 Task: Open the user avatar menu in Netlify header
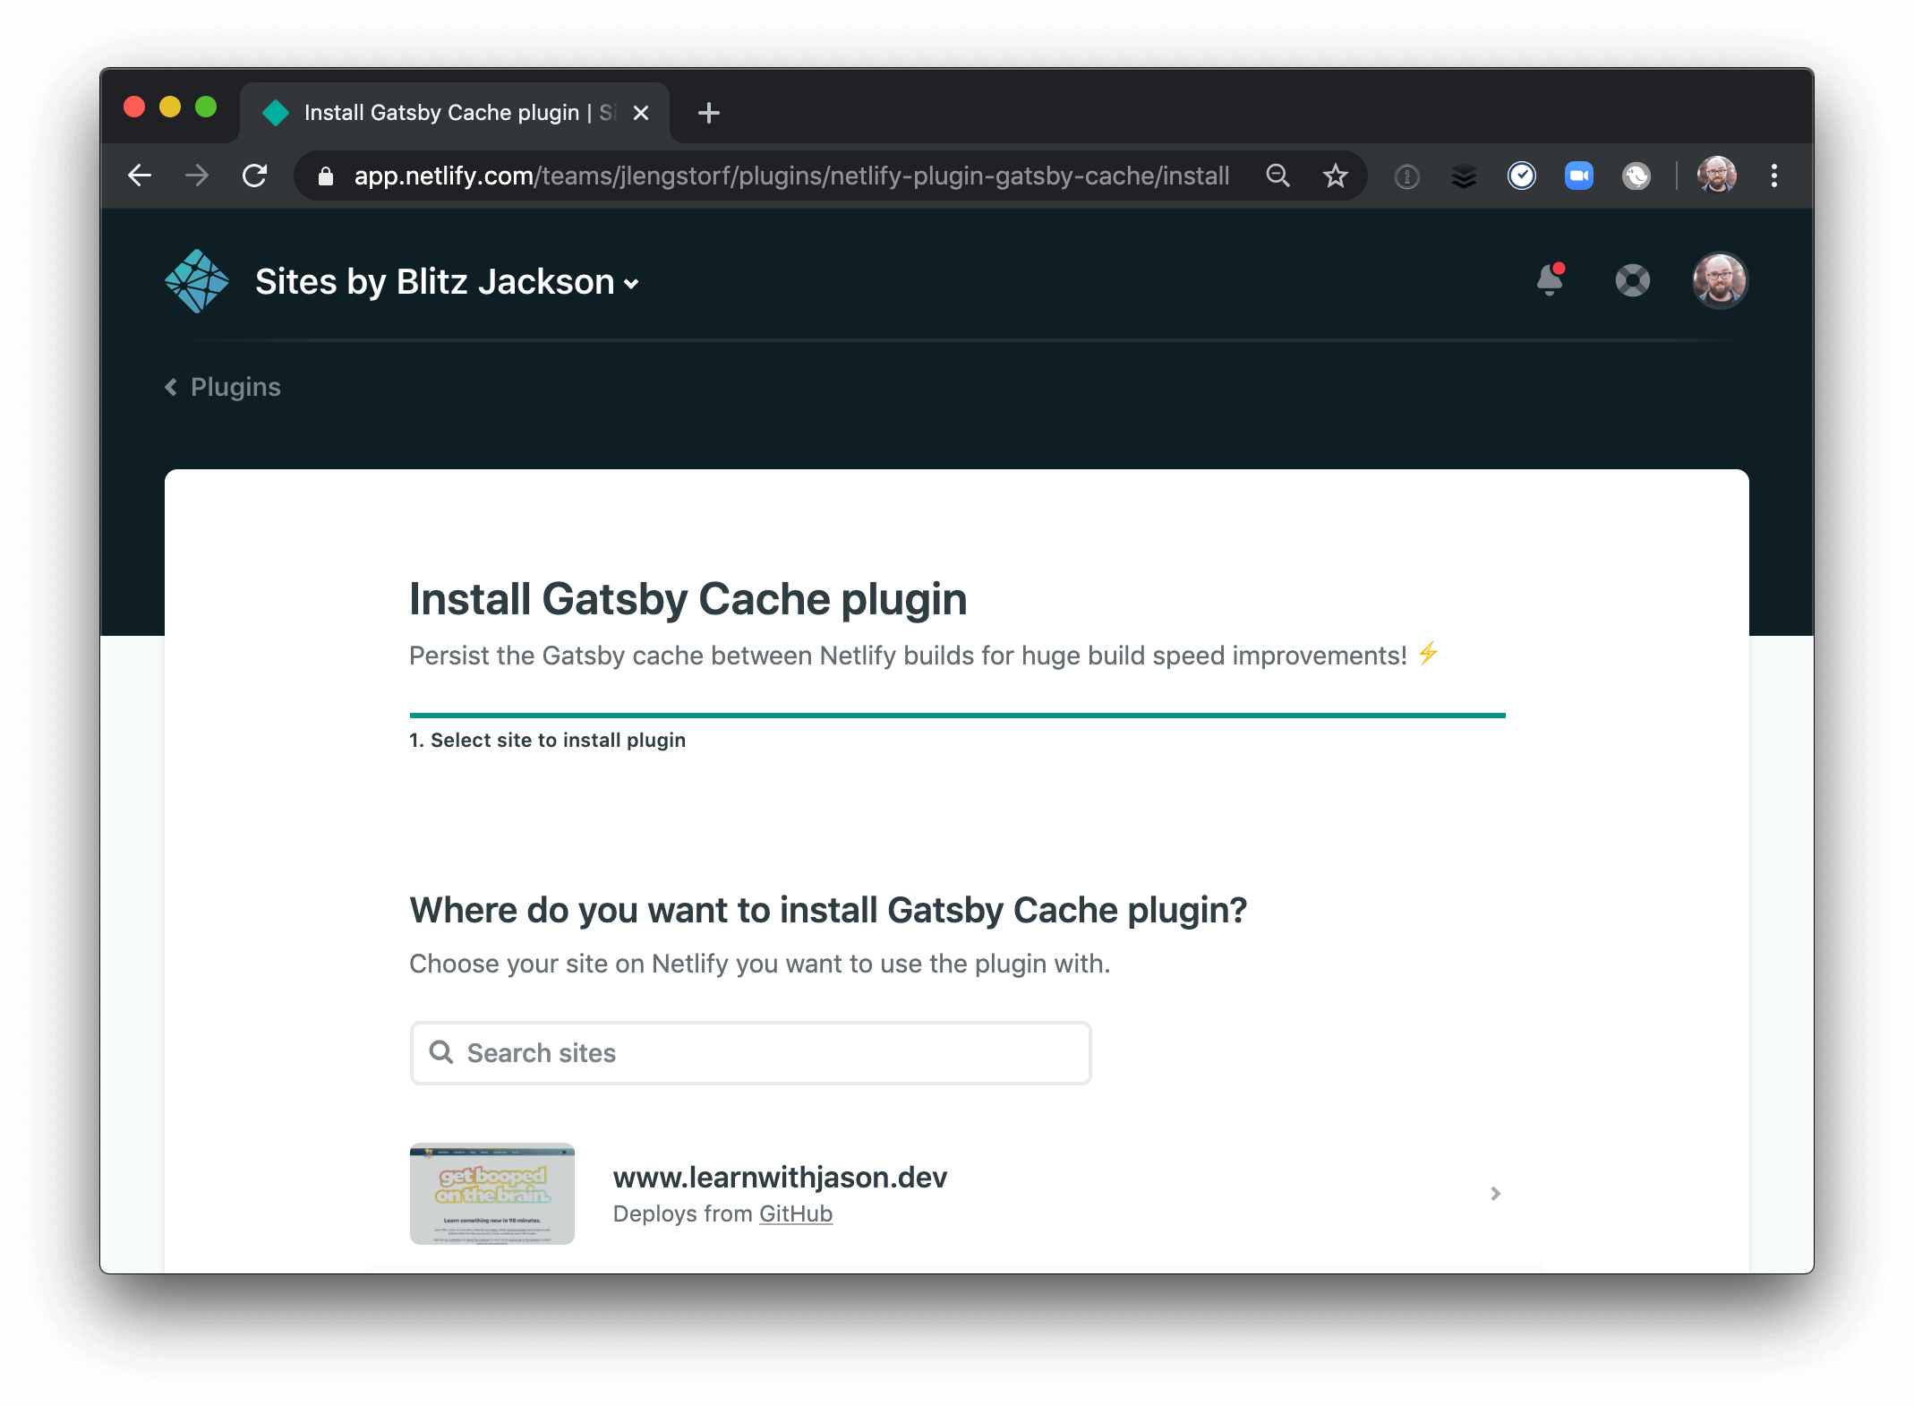(x=1719, y=281)
